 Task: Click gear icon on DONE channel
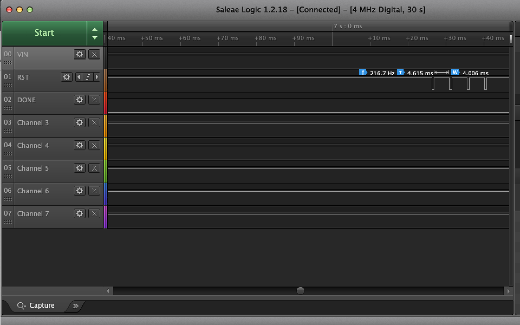(x=79, y=100)
